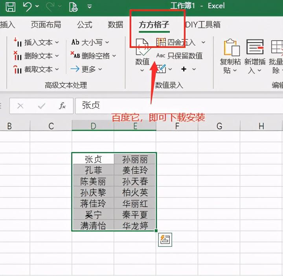Viewport: 283px width, 276px height.
Task: Expand the 插入文本 dropdown arrow
Action: tap(57, 43)
